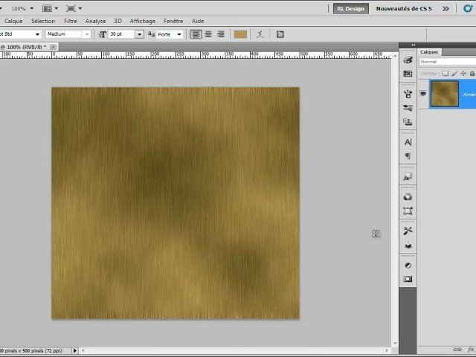
Task: Lock transparent pixels in Calques panel
Action: click(446, 74)
